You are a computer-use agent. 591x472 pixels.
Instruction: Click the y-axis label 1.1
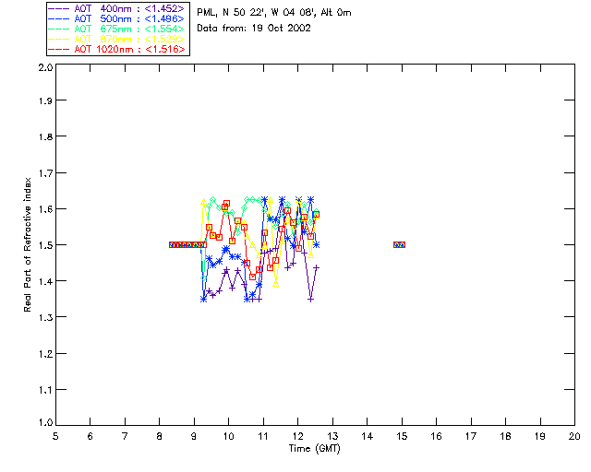45,390
